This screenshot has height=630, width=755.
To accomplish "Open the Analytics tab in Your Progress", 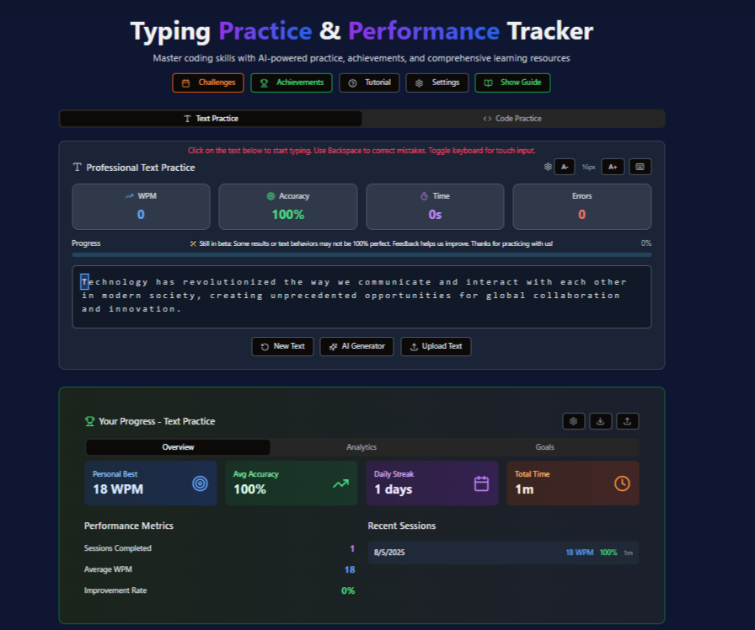I will [361, 447].
